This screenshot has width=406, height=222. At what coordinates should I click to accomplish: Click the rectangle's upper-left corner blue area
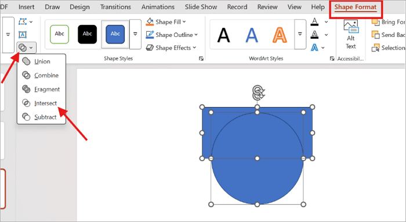pyautogui.click(x=206, y=112)
